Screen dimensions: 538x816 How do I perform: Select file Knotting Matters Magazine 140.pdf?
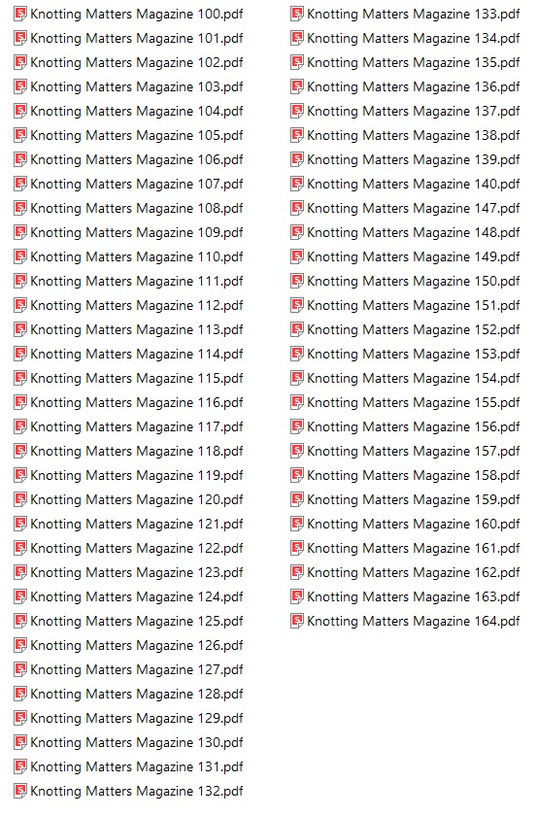coord(405,184)
